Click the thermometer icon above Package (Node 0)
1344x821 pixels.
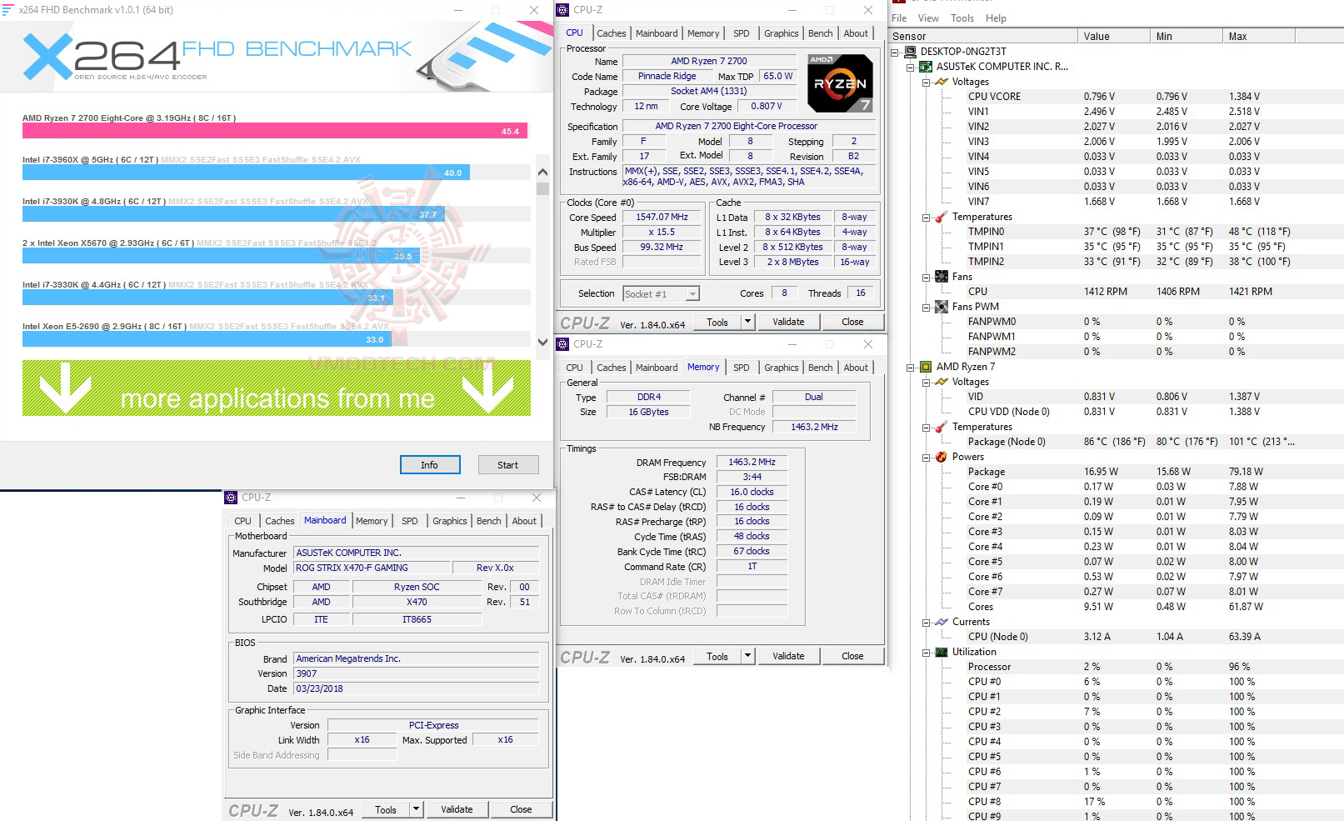point(942,427)
